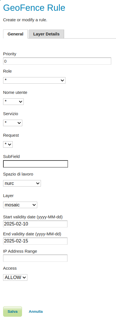
Task: Open the Role dropdown
Action: point(34,80)
